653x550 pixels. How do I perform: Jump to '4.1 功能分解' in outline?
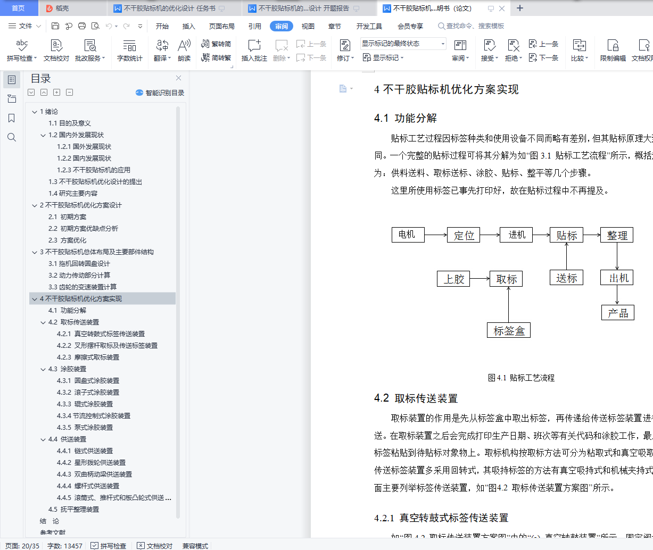[x=67, y=311]
